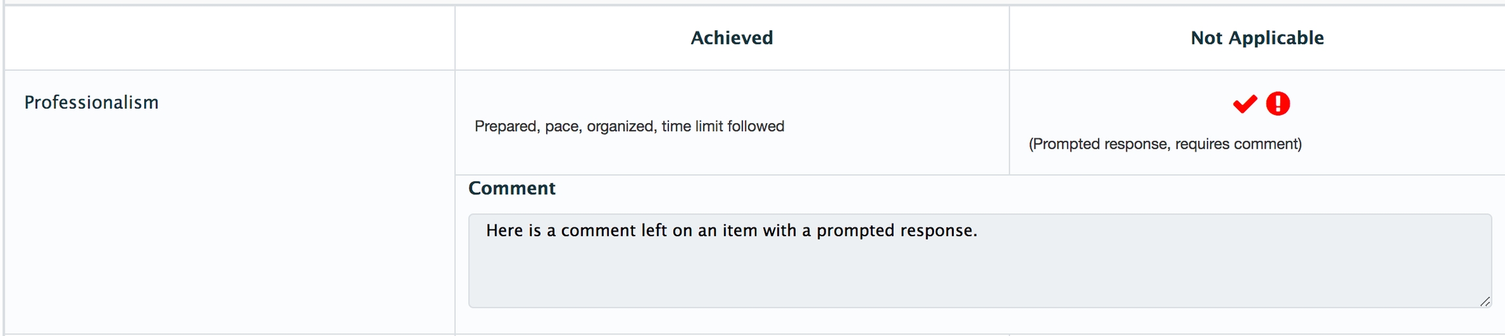Place cursor after "prompted response." in comment

[x=979, y=231]
